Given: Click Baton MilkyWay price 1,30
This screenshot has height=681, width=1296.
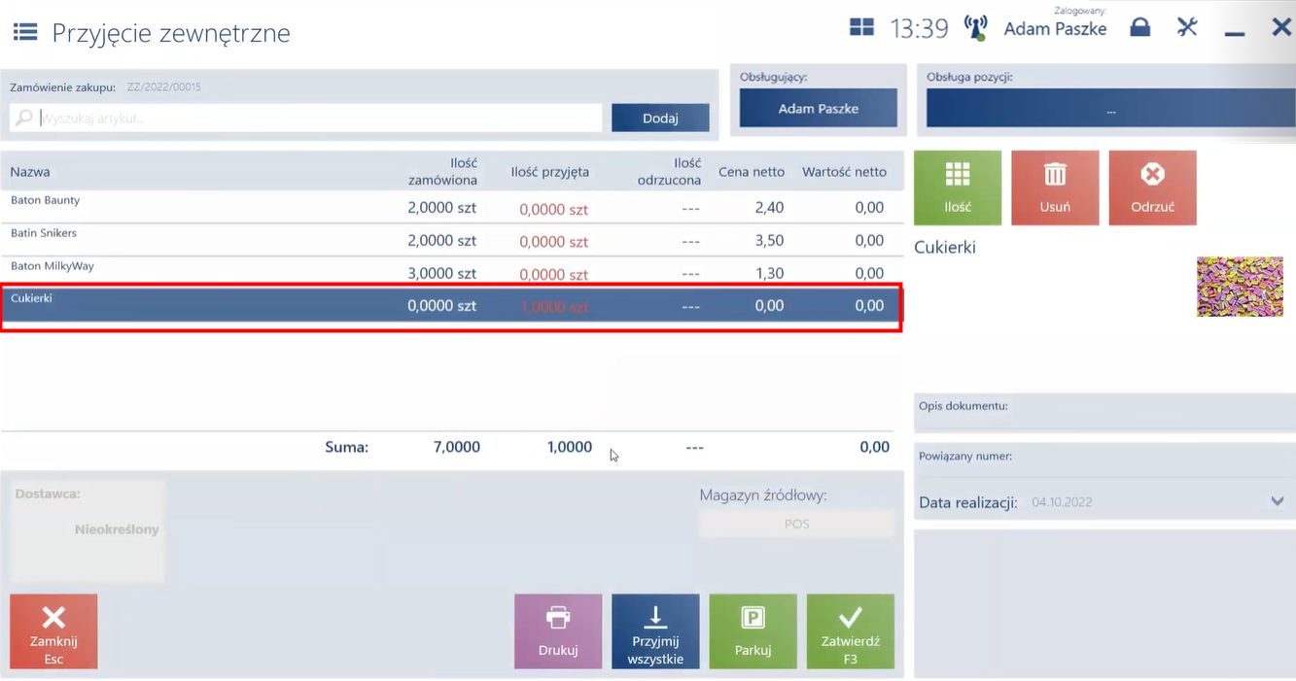Looking at the screenshot, I should [769, 273].
